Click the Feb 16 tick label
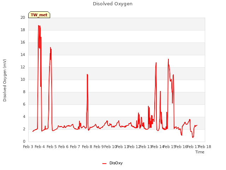The image size is (226, 170). [181, 147]
